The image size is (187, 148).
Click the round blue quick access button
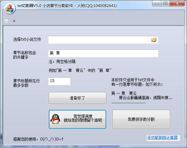click(x=6, y=21)
